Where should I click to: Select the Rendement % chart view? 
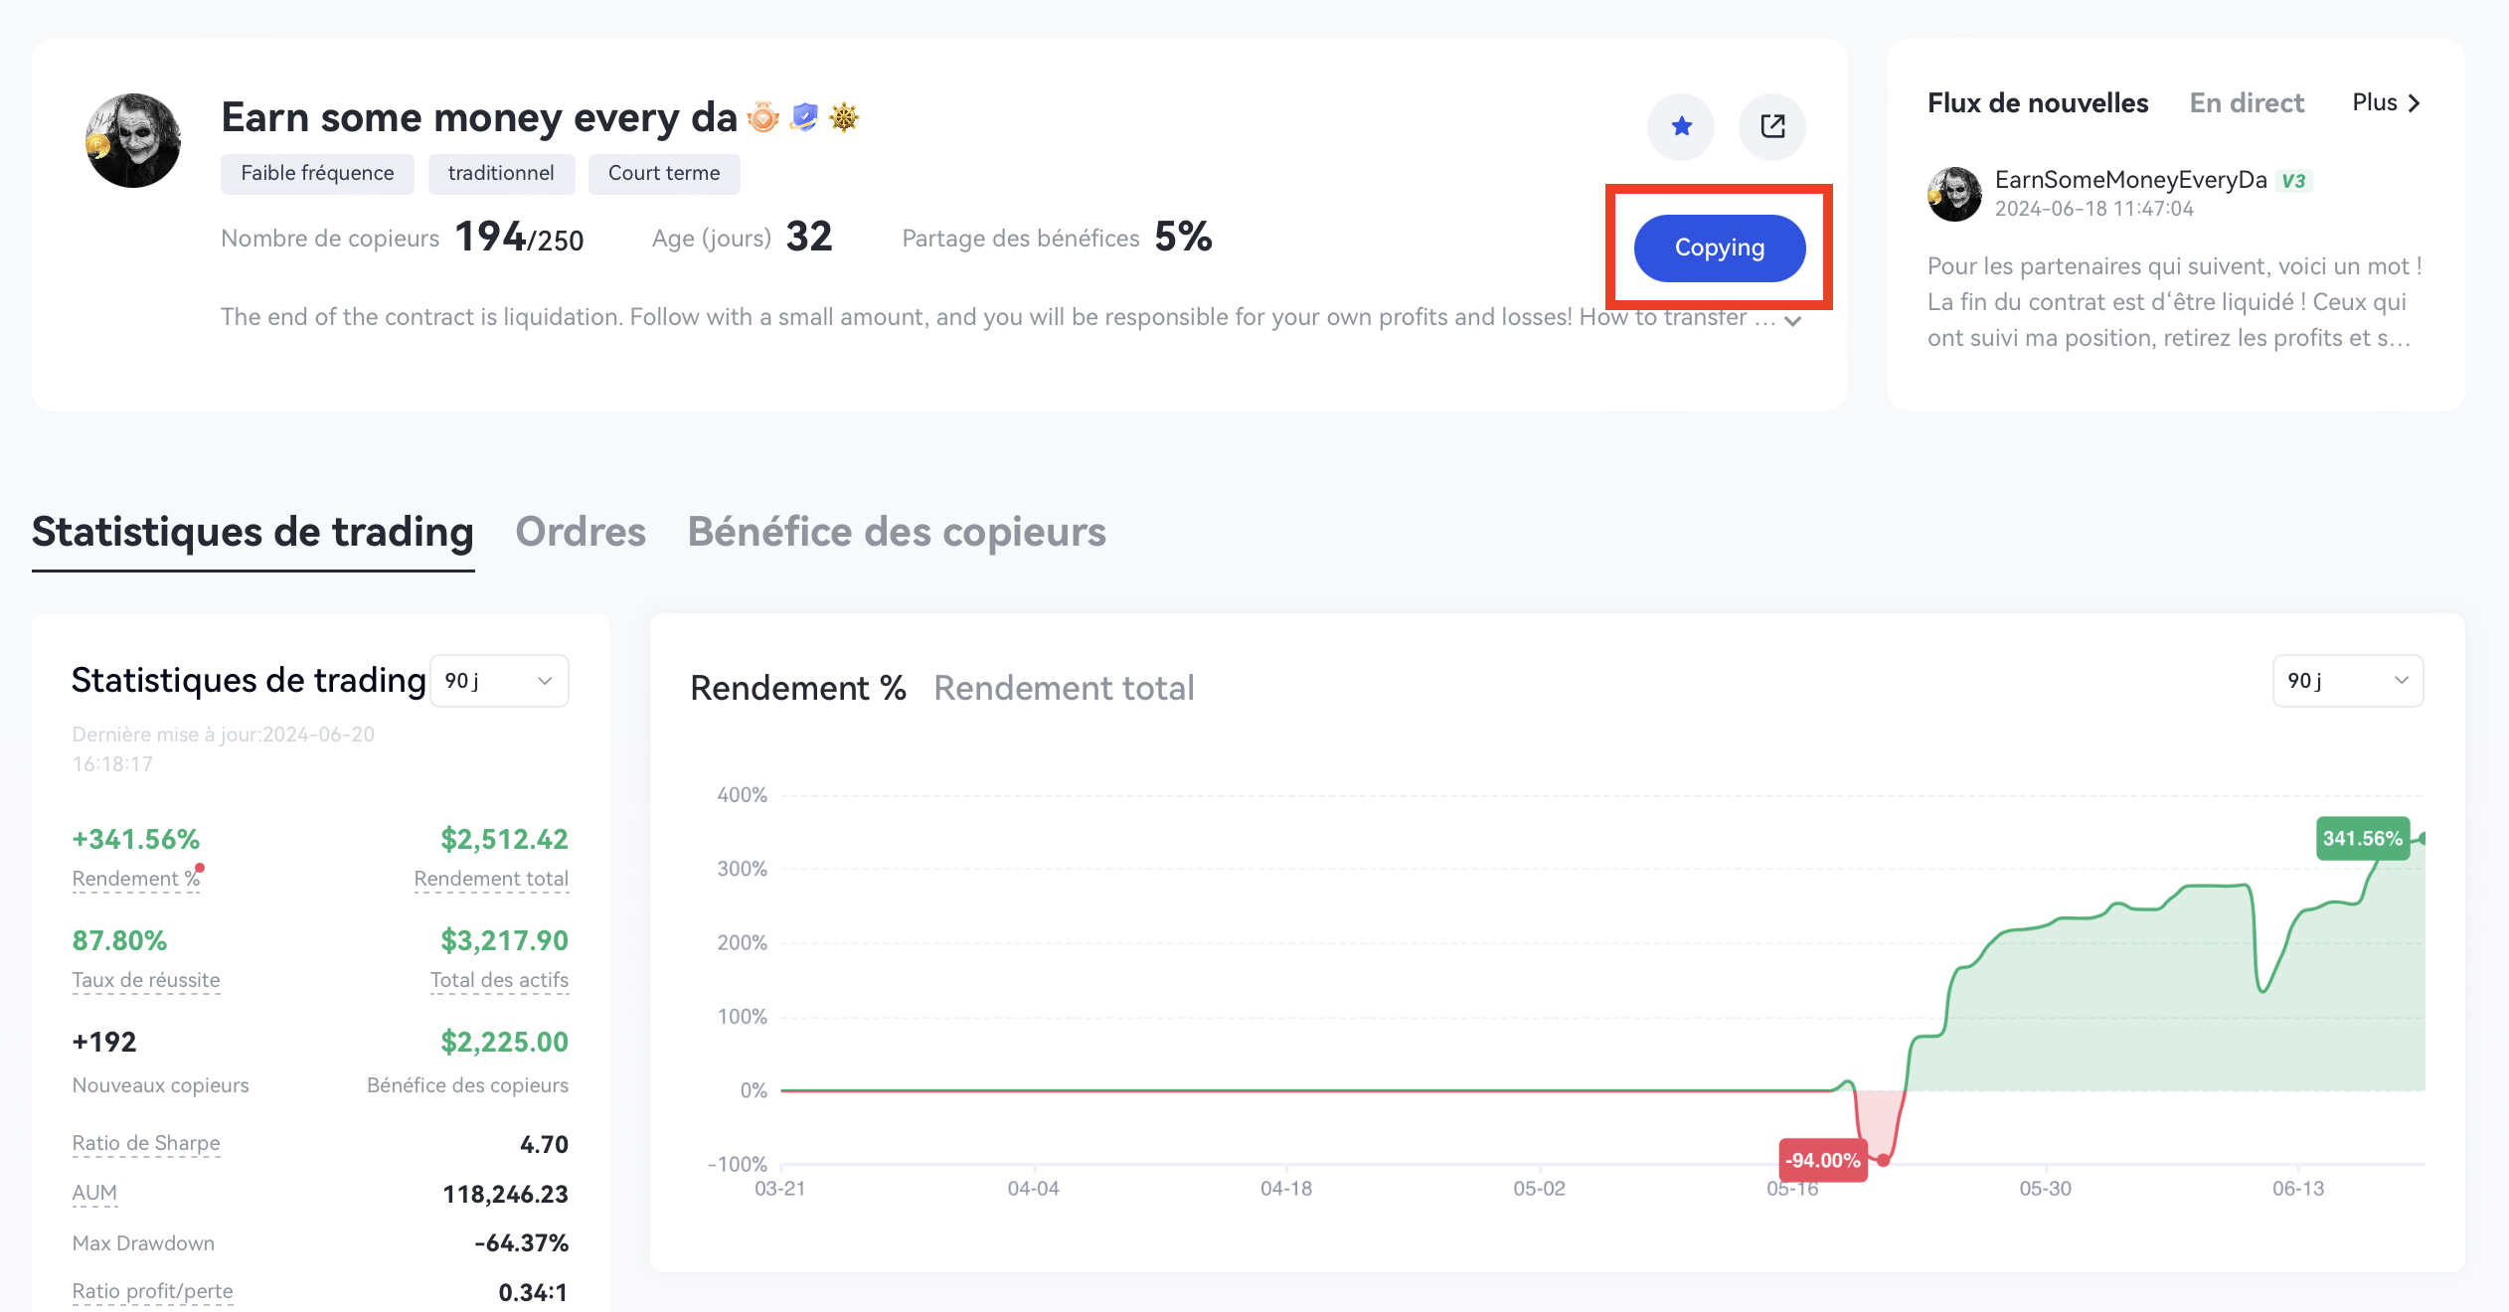pos(797,688)
